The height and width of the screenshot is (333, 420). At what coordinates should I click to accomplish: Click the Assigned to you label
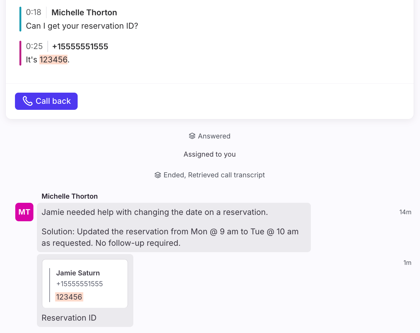tap(210, 154)
